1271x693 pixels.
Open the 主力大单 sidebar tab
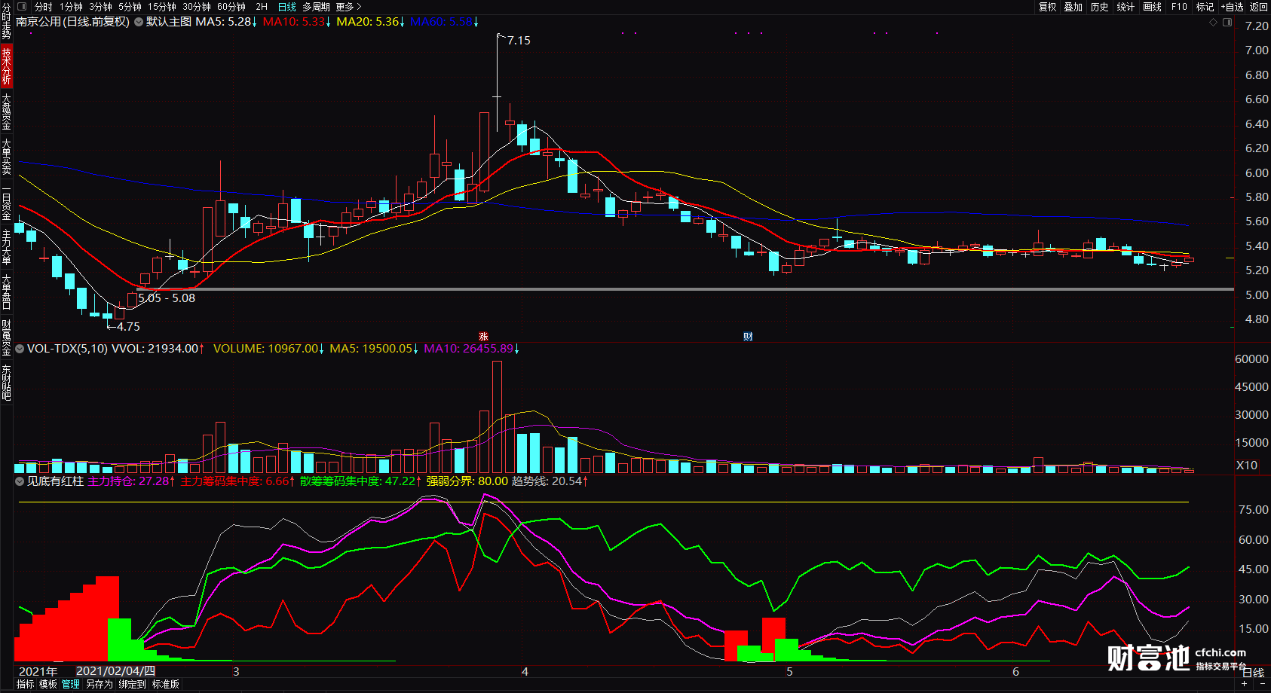click(6, 248)
